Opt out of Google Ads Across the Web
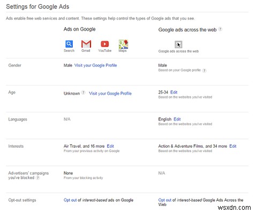Image resolution: width=257 pixels, height=213 pixels. tap(165, 200)
